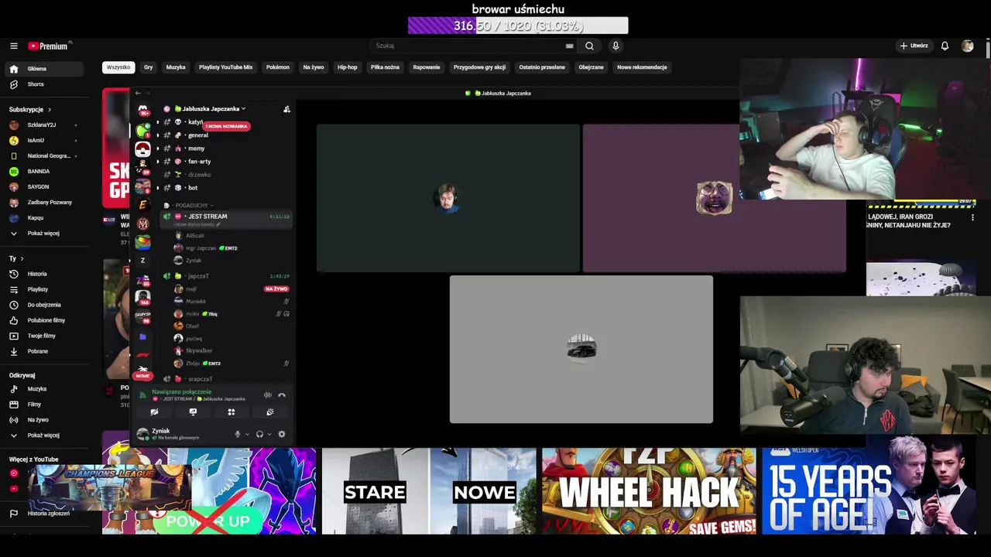Open Historia in YouTube sidebar
The width and height of the screenshot is (991, 557).
43,274
